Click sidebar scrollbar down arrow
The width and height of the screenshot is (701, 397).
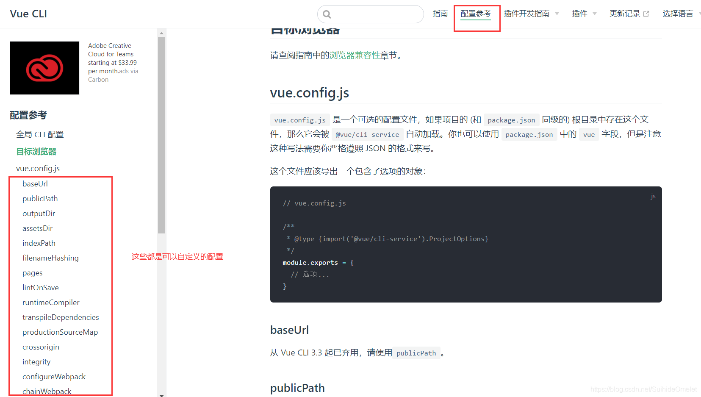click(x=161, y=395)
